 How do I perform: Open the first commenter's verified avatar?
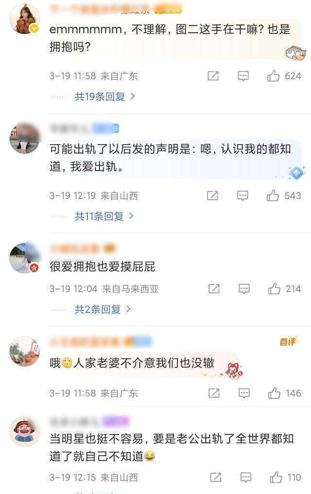click(24, 18)
